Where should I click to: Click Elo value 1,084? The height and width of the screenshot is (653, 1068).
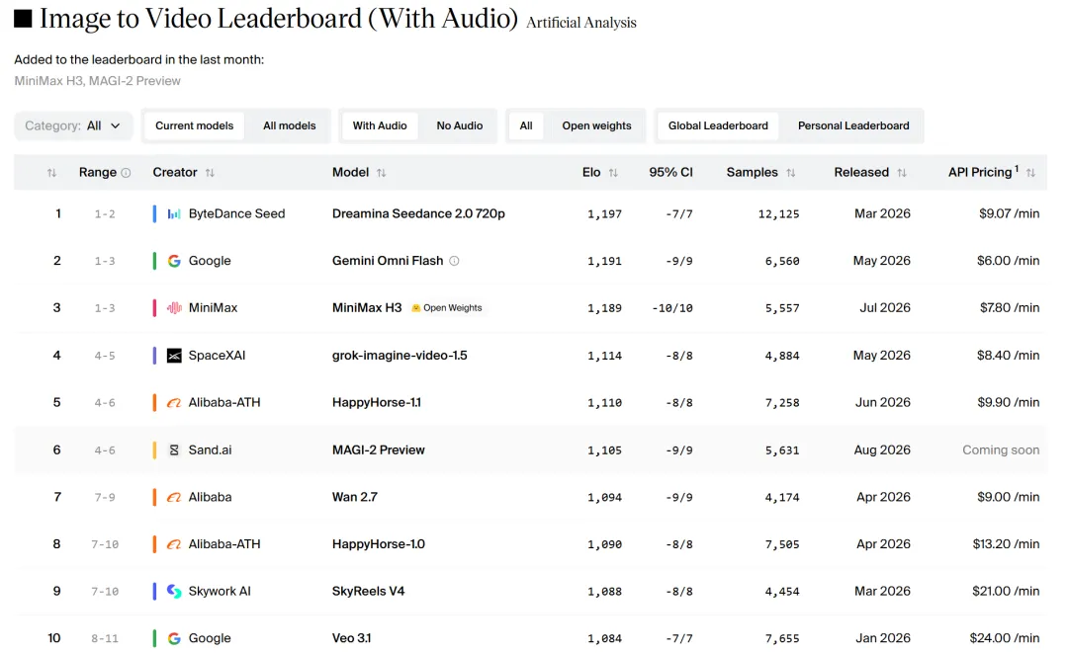point(604,639)
